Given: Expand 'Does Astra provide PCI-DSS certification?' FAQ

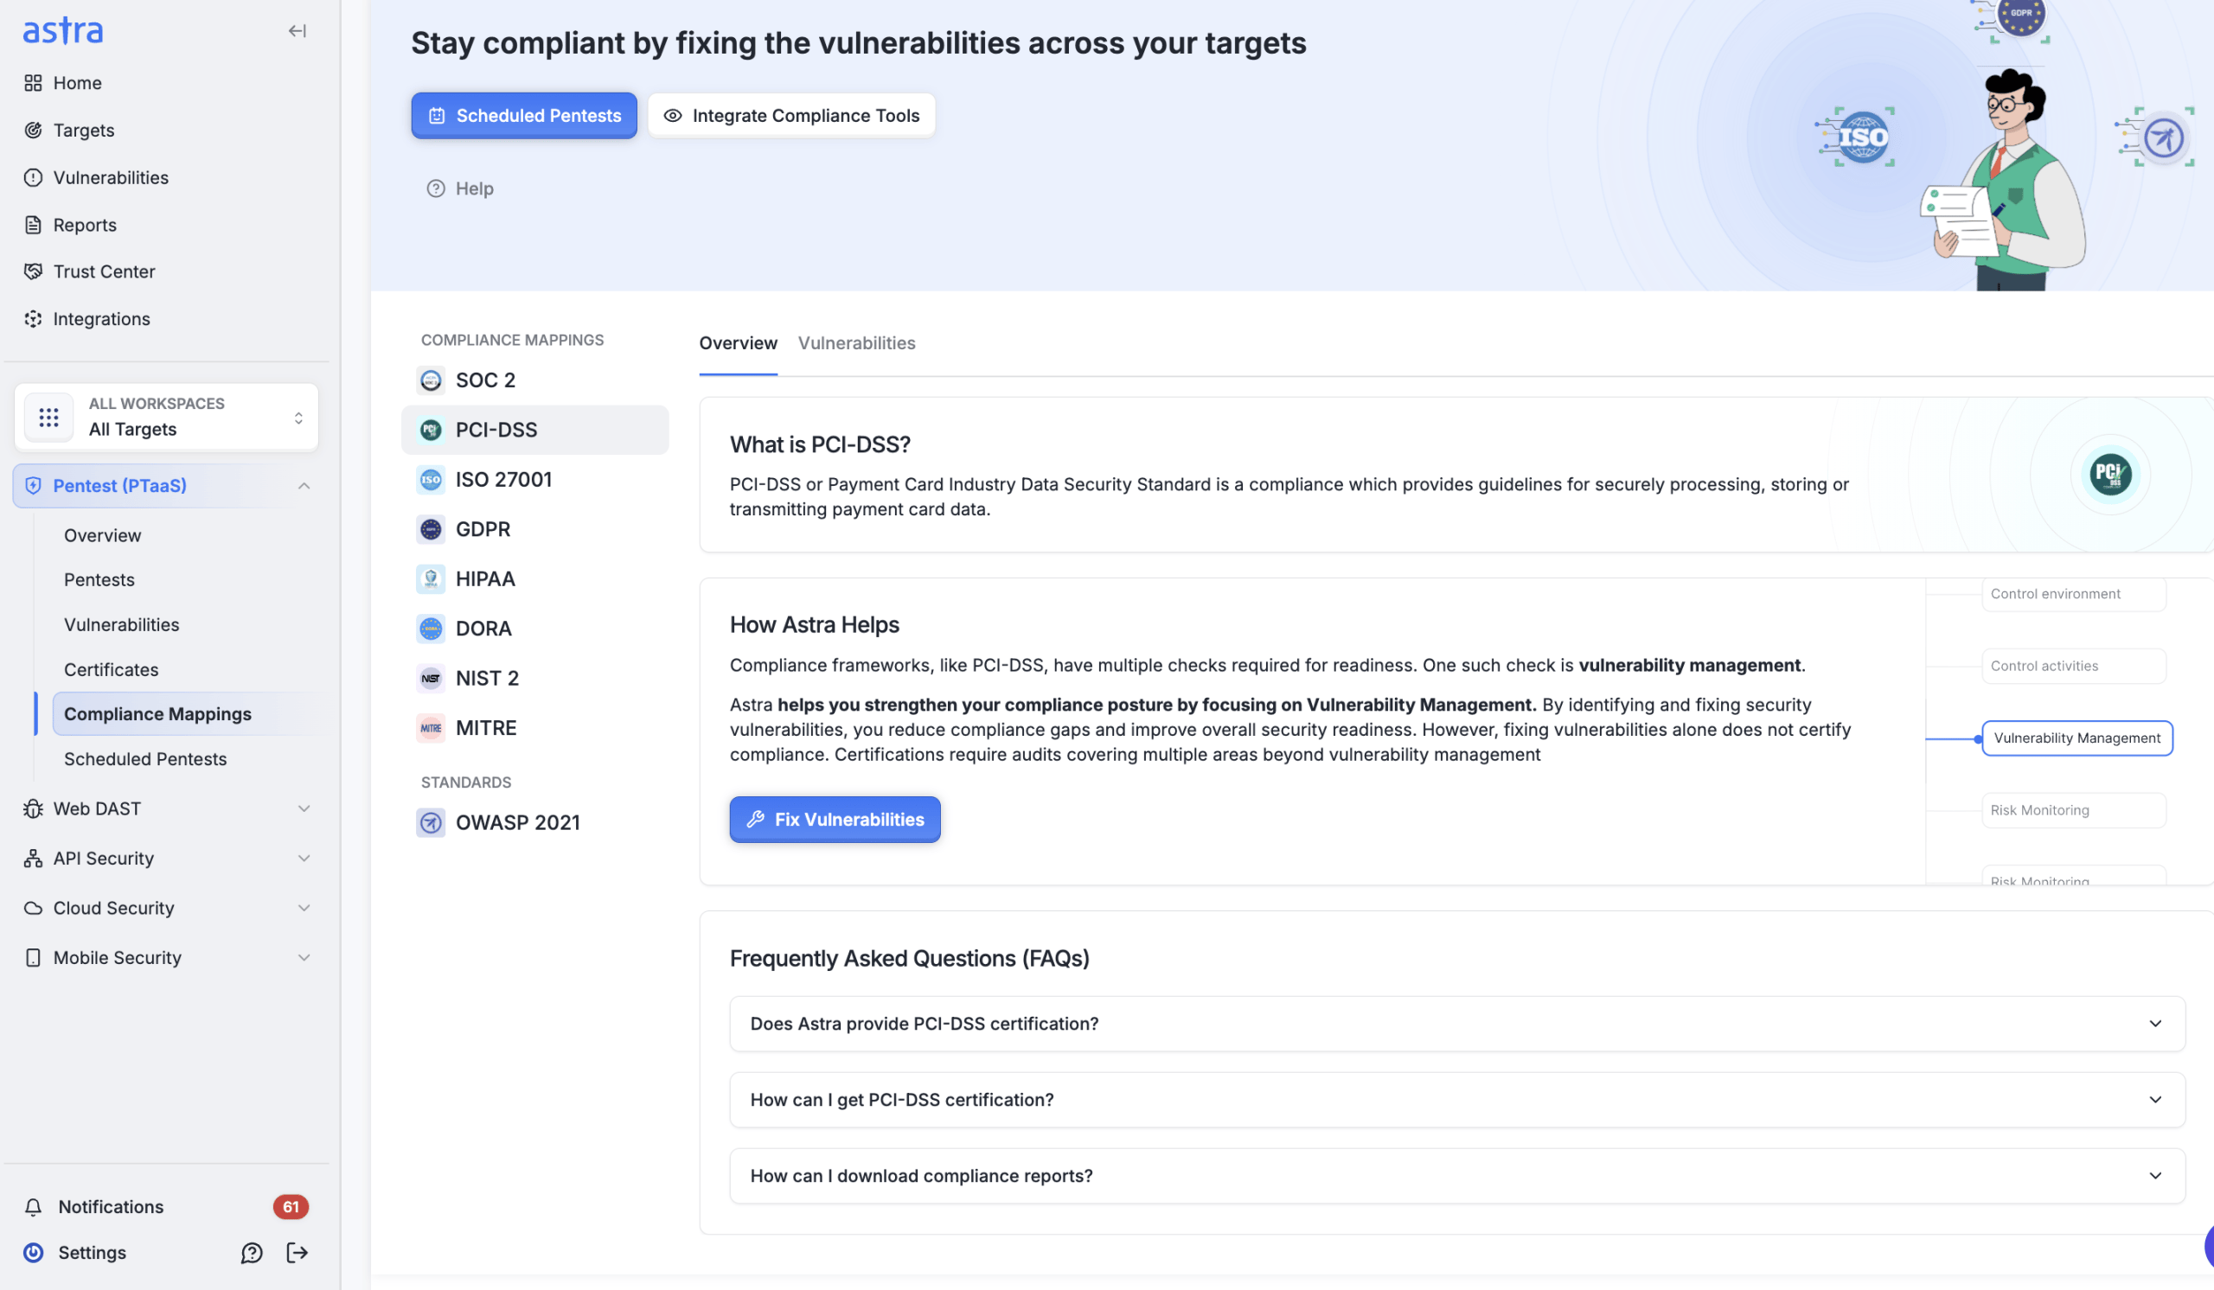Looking at the screenshot, I should tap(1456, 1024).
